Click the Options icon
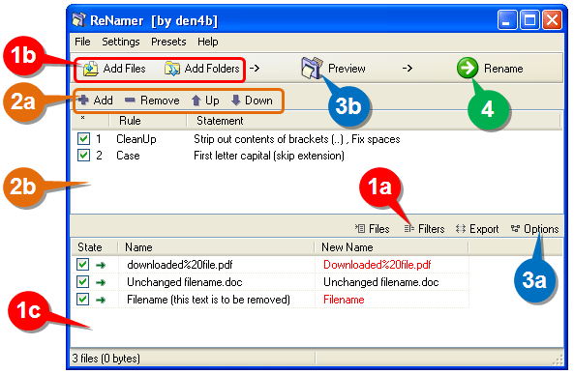574x374 pixels. coord(515,229)
